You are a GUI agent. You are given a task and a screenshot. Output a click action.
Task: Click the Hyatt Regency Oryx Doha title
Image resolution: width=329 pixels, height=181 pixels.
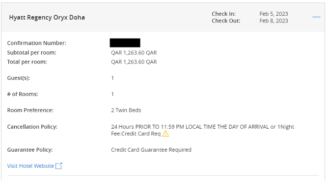(x=47, y=17)
